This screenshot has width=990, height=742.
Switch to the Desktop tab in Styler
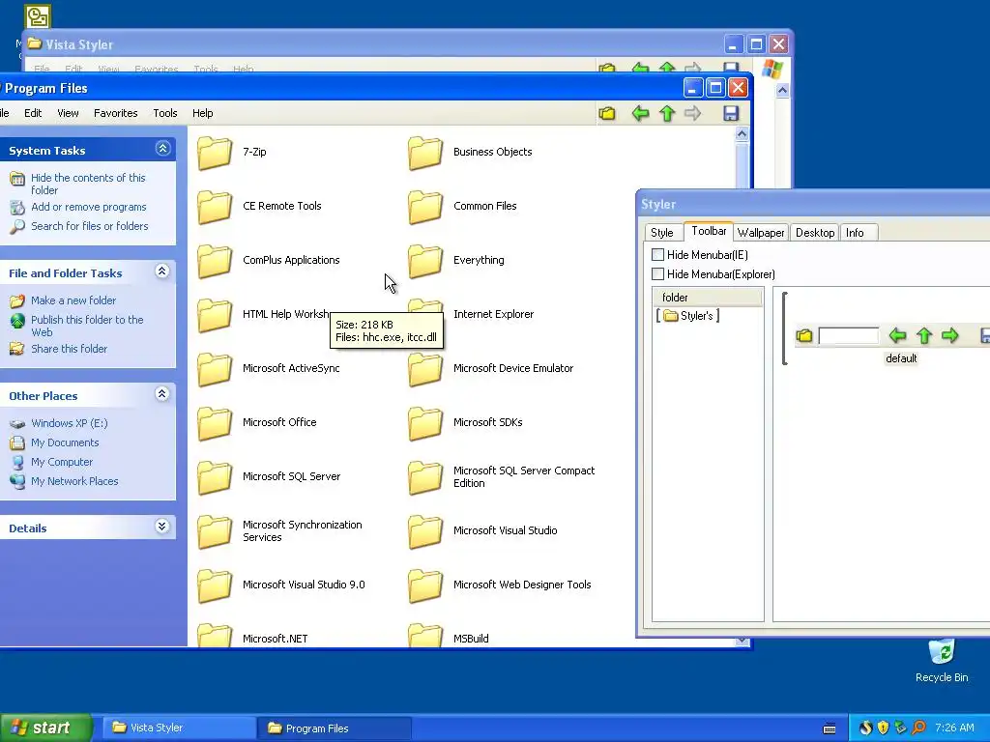tap(814, 233)
